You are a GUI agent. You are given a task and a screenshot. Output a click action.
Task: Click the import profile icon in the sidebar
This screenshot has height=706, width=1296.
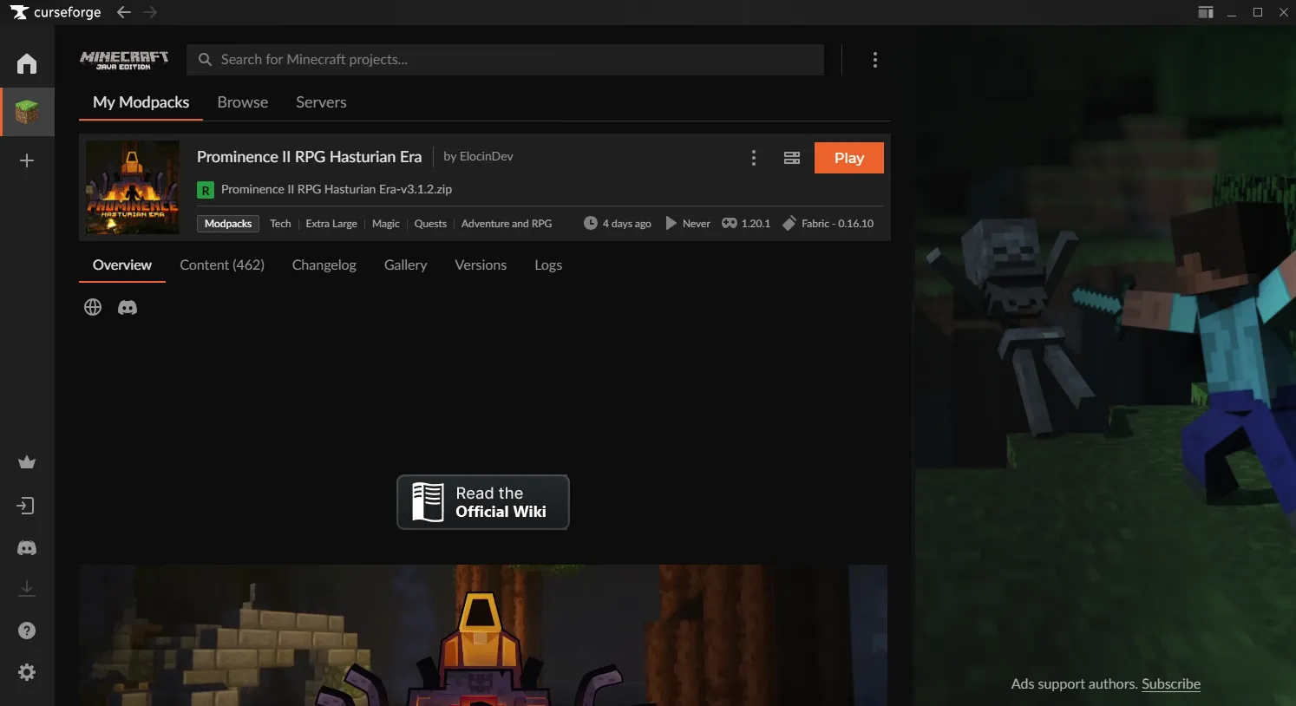coord(26,505)
